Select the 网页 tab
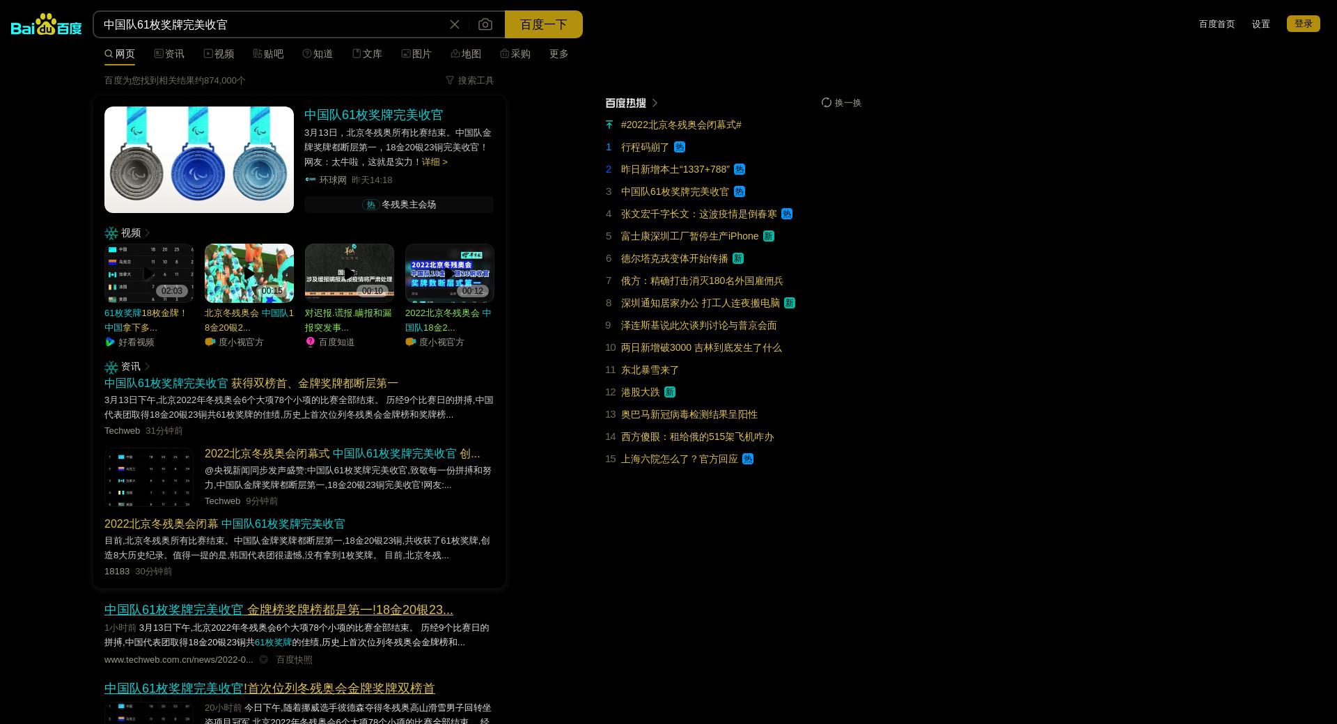The height and width of the screenshot is (724, 1337). click(x=120, y=54)
